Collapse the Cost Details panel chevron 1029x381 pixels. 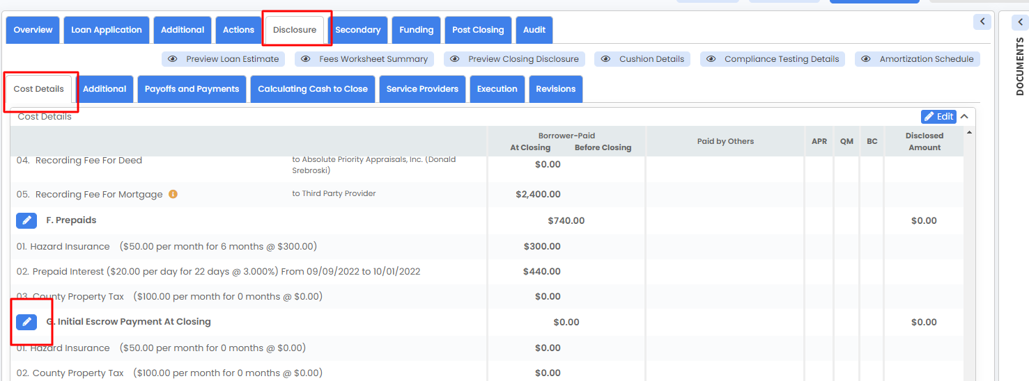click(965, 117)
